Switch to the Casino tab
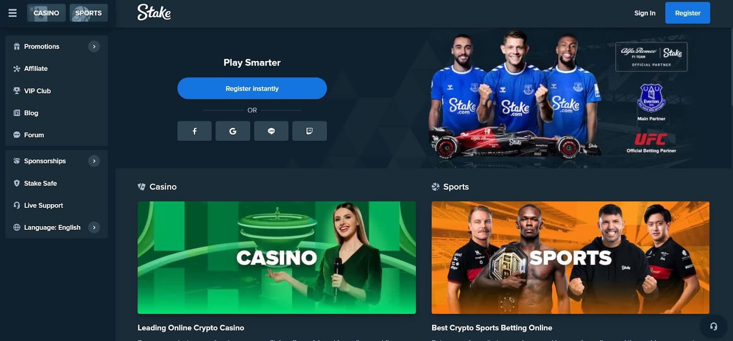 (x=46, y=13)
